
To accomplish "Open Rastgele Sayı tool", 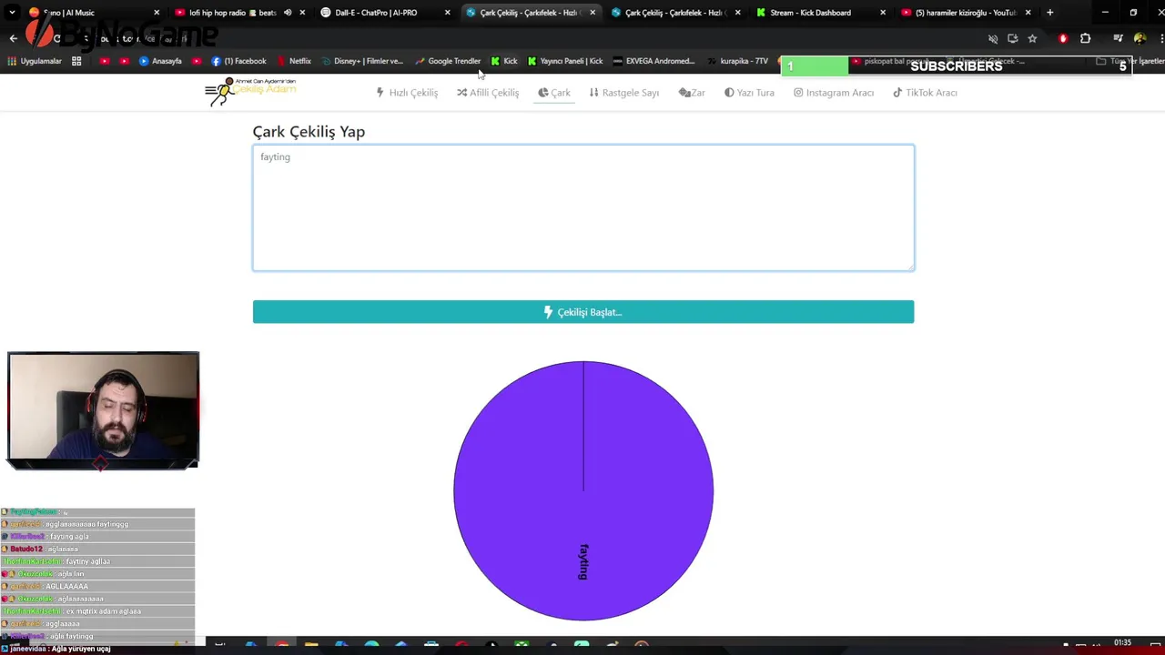I will coord(624,93).
